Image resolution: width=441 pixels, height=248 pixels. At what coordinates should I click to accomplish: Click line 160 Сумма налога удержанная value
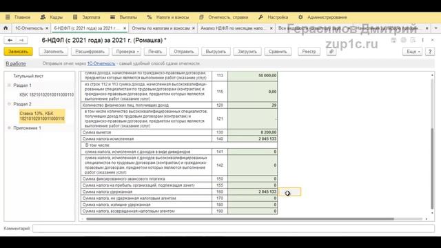click(252, 192)
